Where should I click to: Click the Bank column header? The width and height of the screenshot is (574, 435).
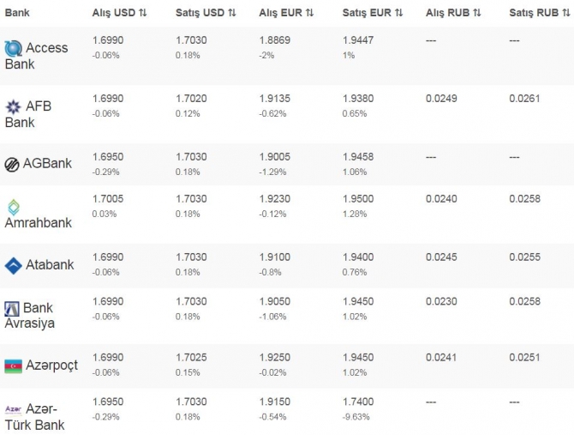17,14
